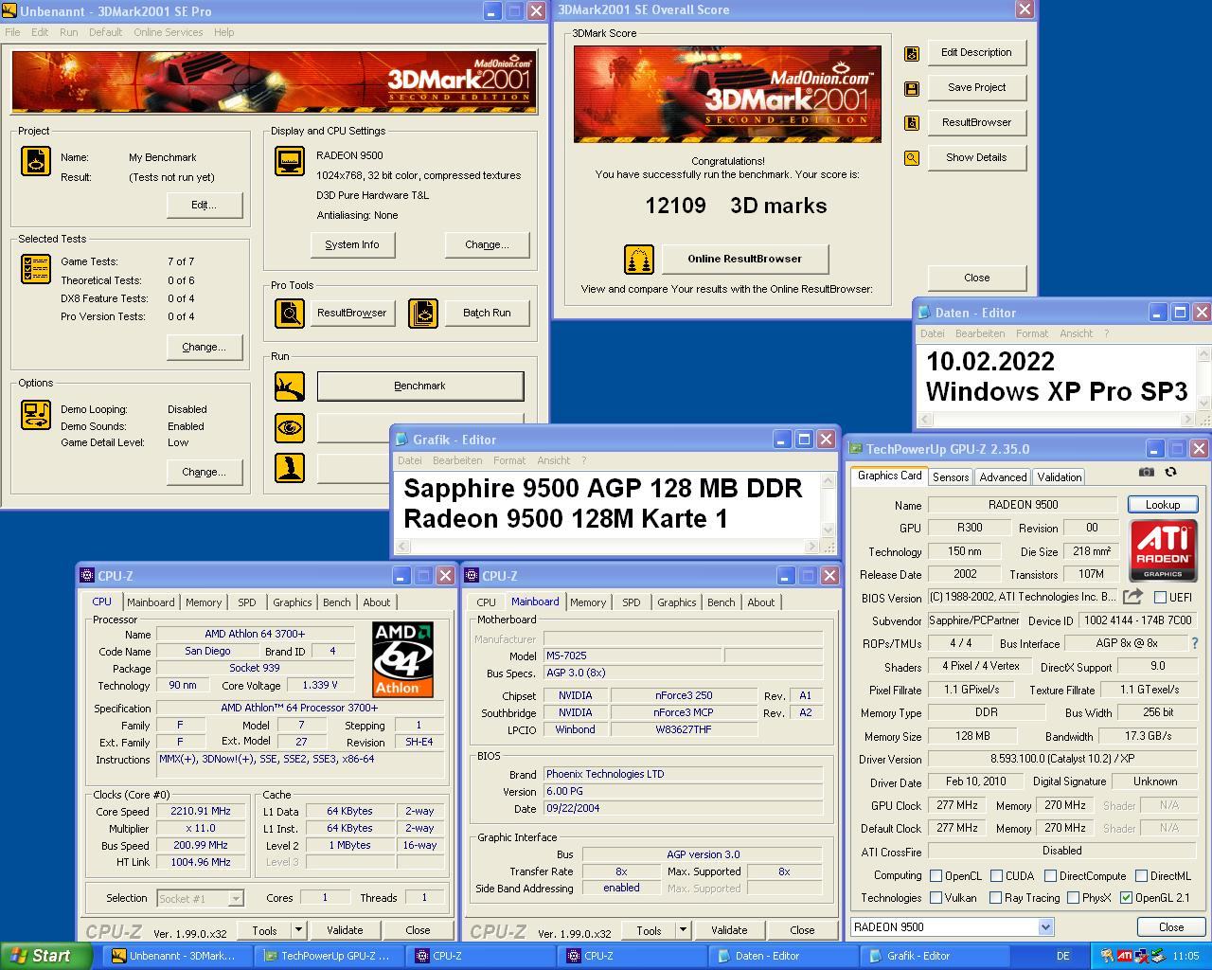Click the Options demo settings icon
1212x970 pixels.
[36, 415]
